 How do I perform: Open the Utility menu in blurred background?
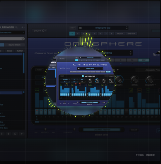[39, 31]
